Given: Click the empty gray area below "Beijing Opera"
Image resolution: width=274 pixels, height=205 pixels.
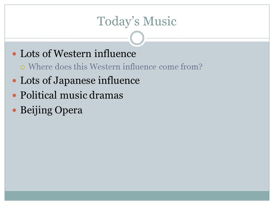Looking at the screenshot, I should coord(137,153).
